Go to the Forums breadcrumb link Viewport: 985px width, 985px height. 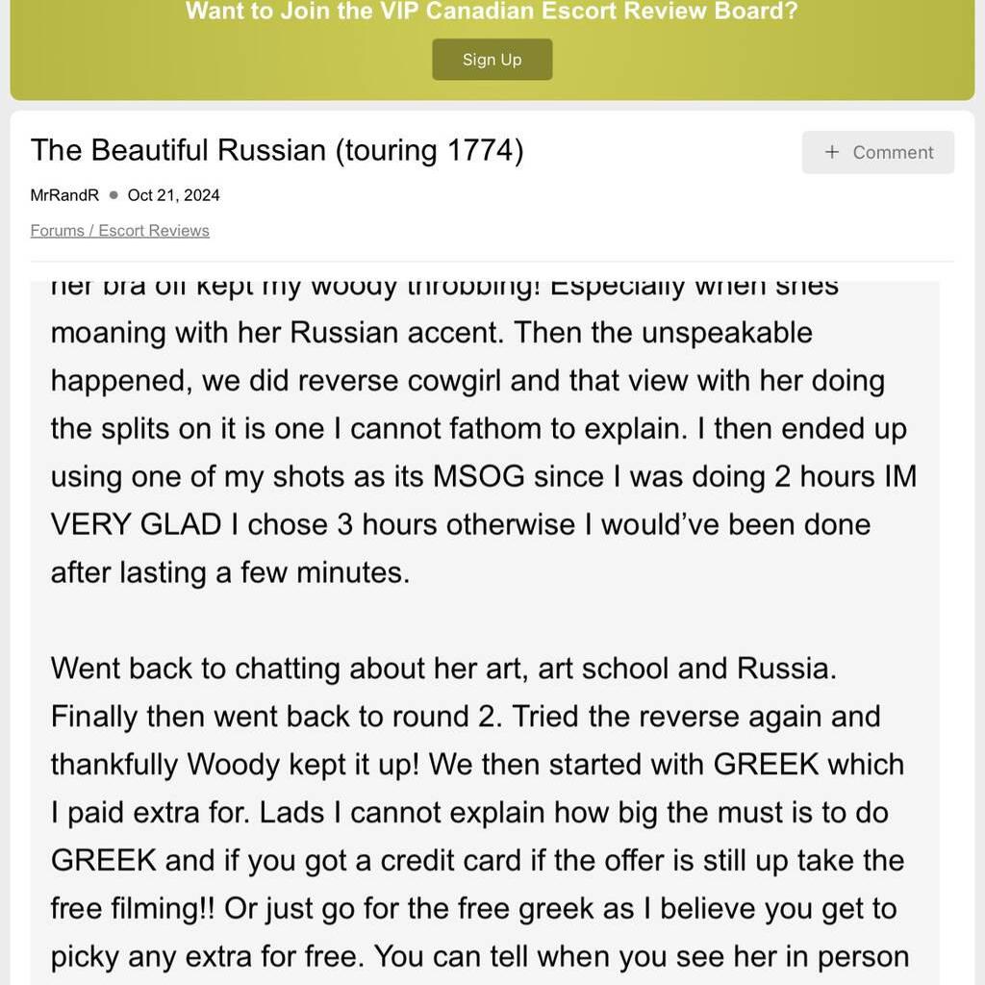(x=60, y=231)
